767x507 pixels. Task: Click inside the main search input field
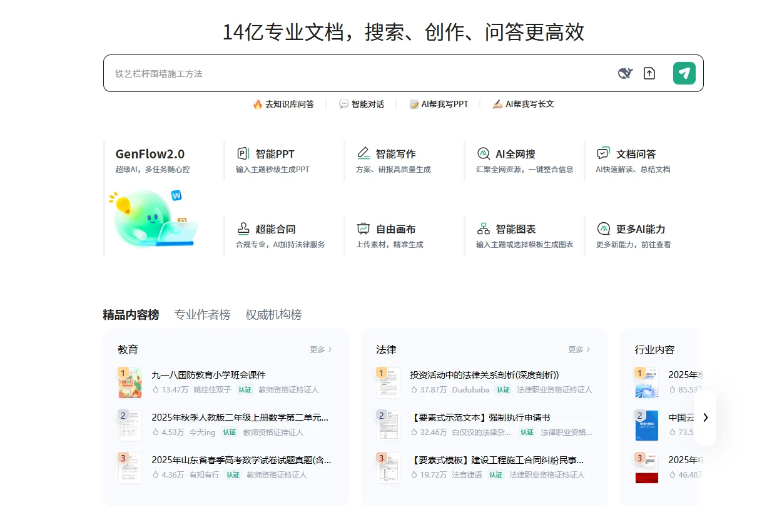313,73
